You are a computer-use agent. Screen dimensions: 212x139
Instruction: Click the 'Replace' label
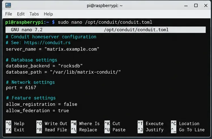88,130
